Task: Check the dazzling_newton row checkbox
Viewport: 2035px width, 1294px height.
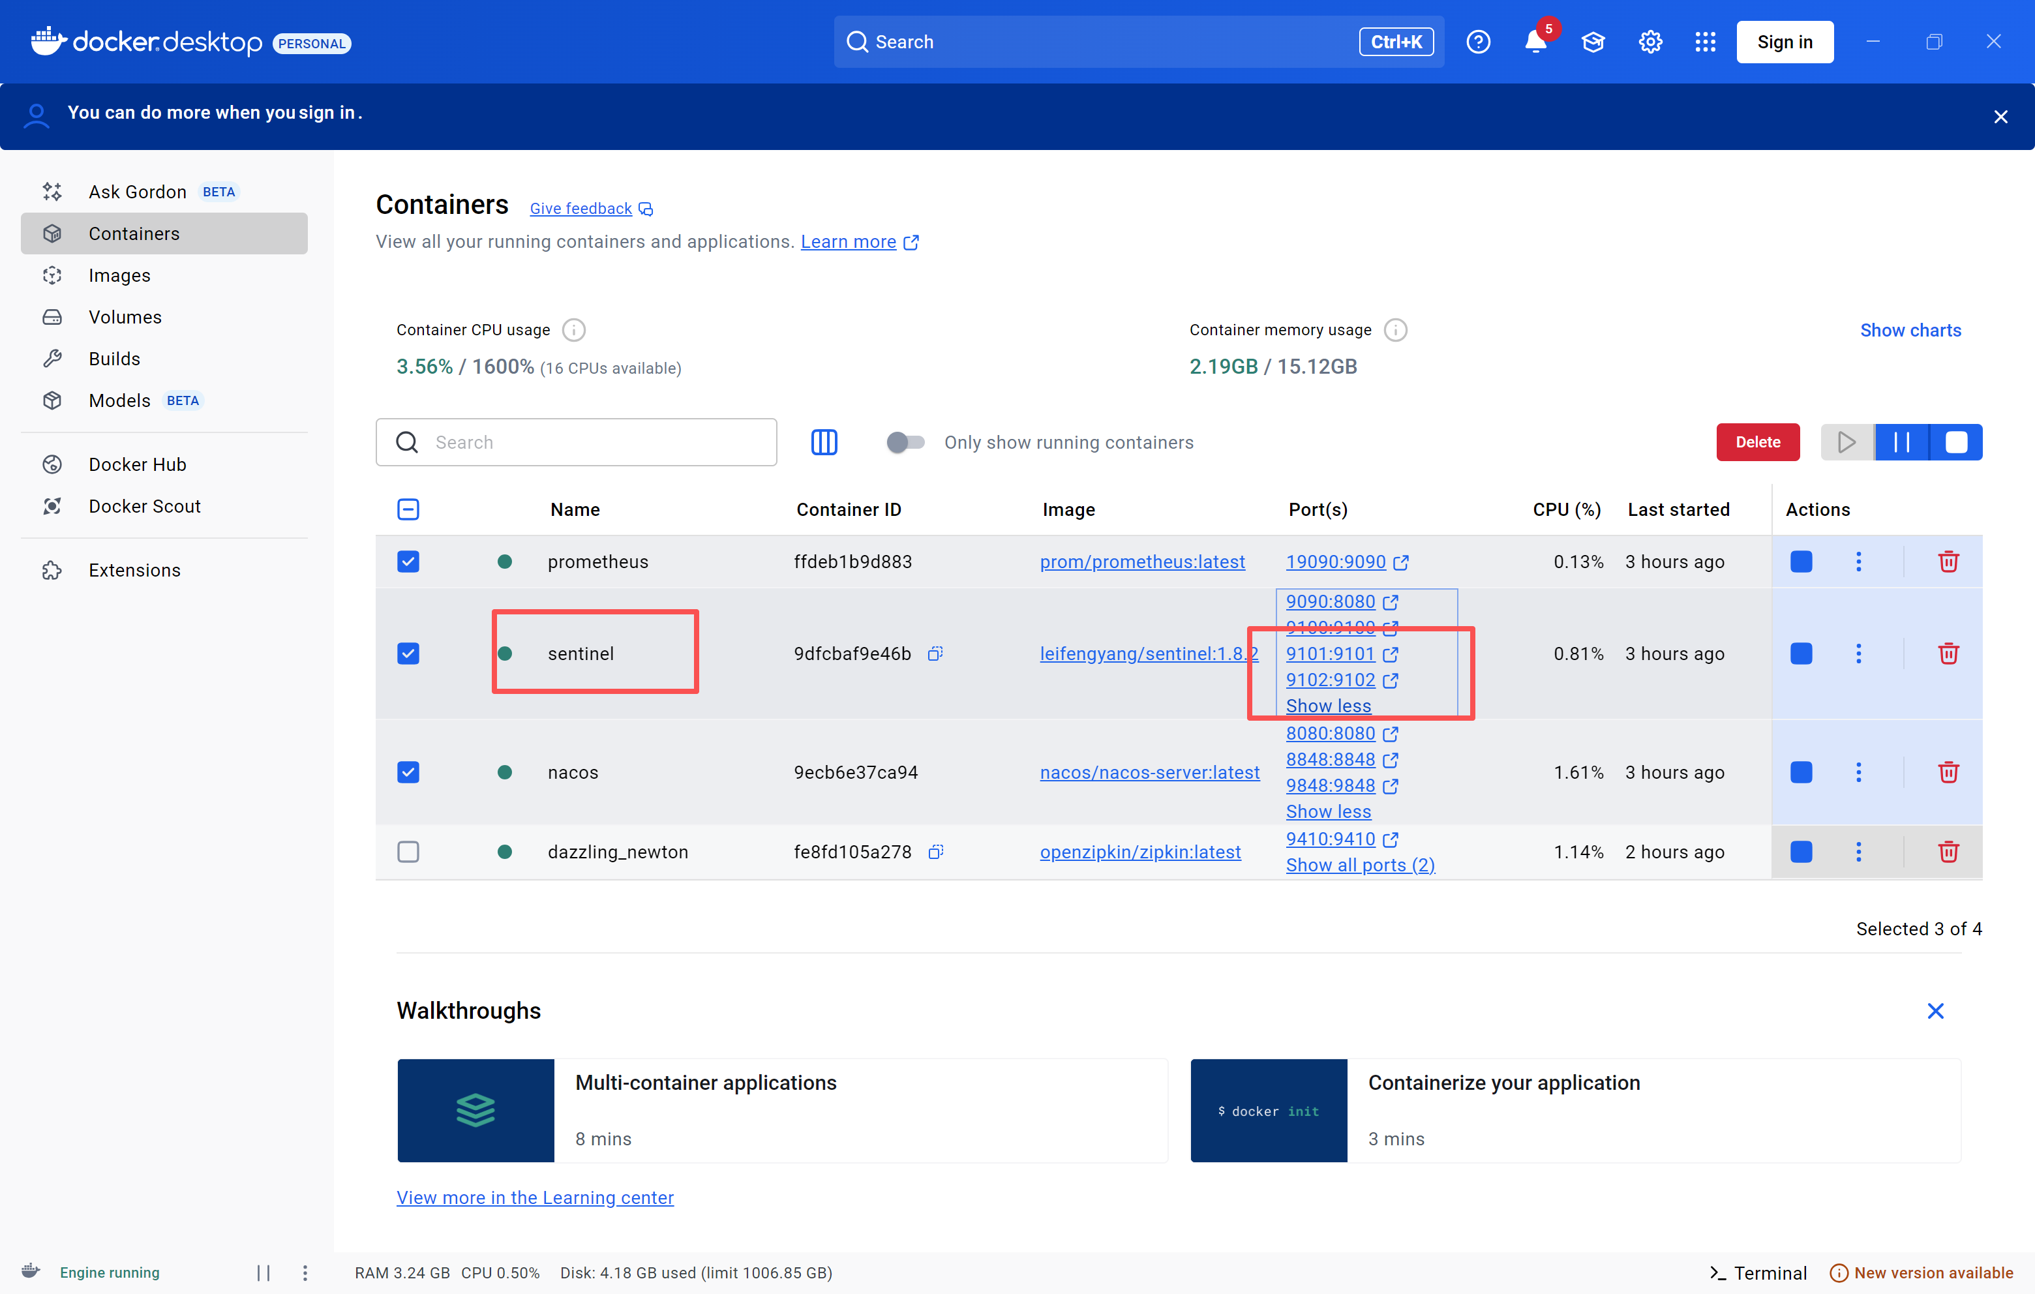Action: click(408, 852)
